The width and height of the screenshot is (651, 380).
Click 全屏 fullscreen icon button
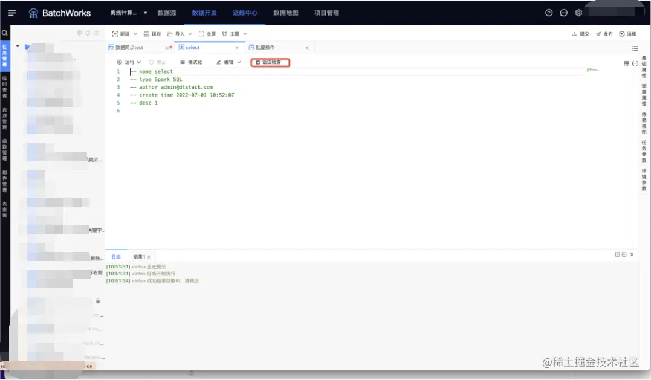point(201,34)
